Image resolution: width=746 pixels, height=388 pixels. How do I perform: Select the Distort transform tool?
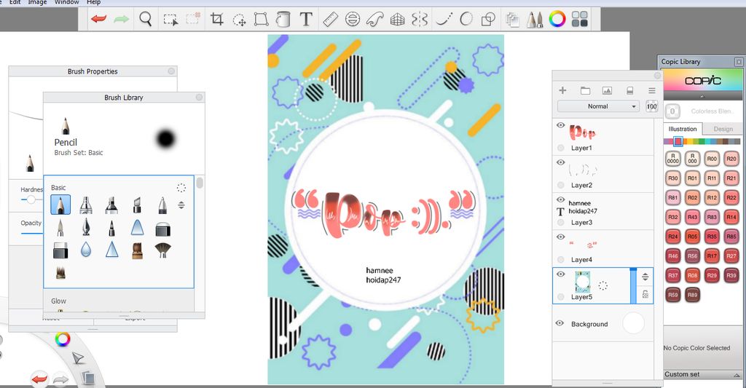tap(262, 20)
